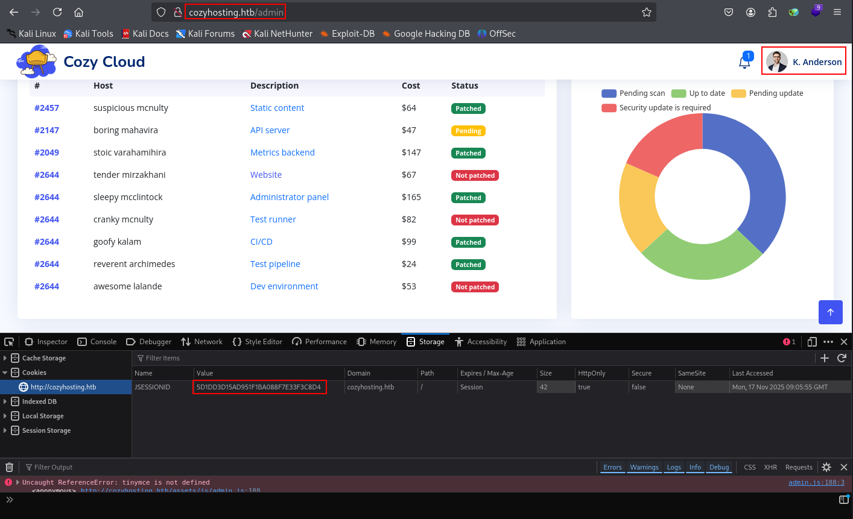Open devtools three-dot customize menu
The image size is (853, 519).
[x=828, y=342]
